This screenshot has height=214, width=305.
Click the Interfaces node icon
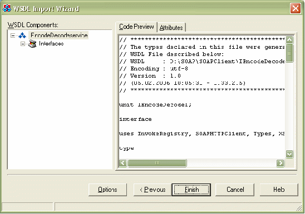click(x=32, y=44)
